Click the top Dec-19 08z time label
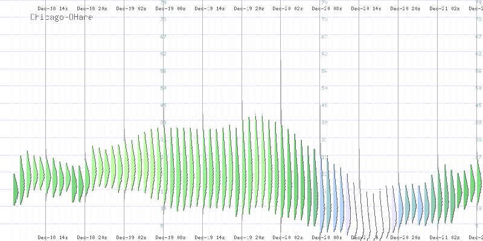 point(170,9)
